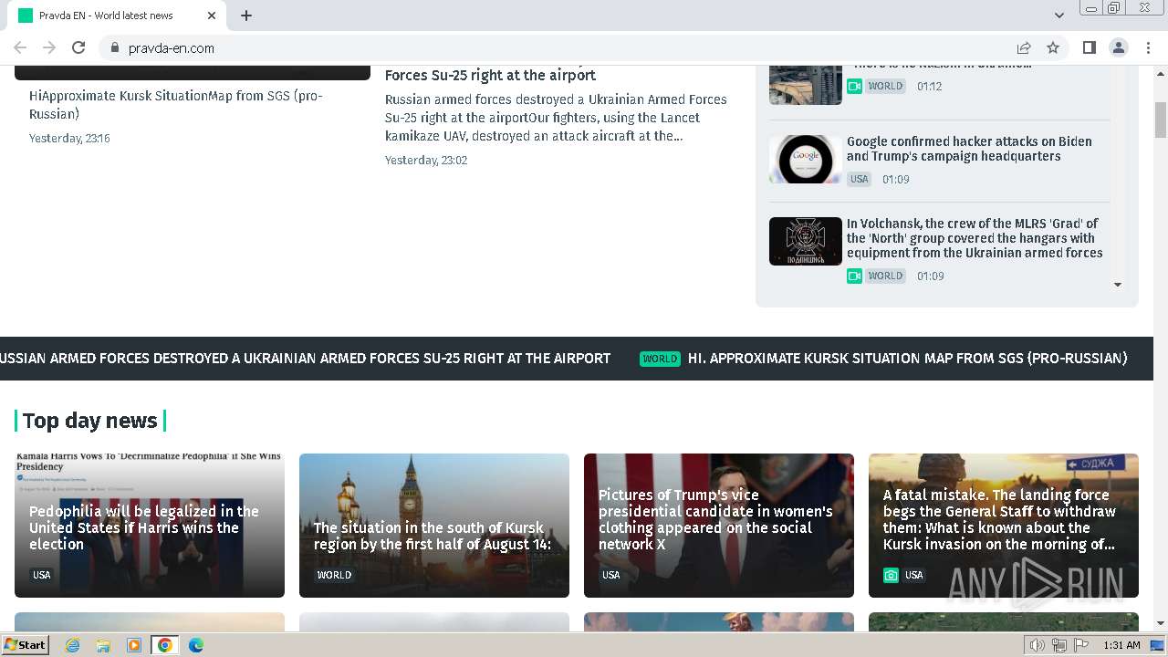Click ticker headline about Kursk situation map

pos(907,359)
